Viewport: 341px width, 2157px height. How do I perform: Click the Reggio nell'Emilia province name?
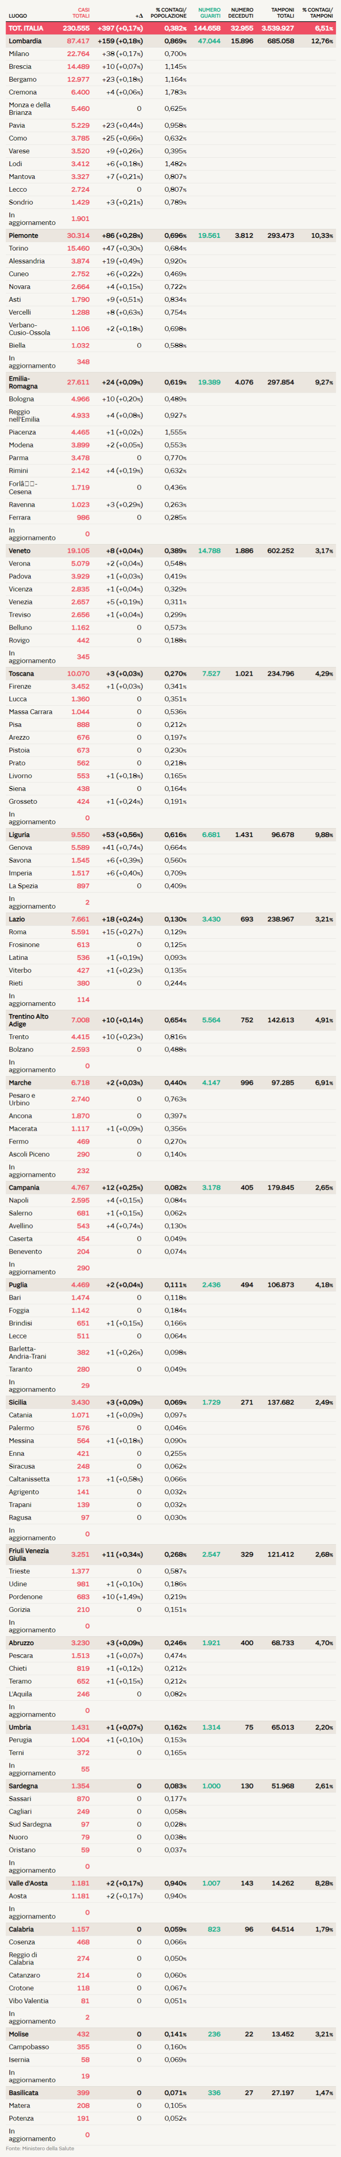click(25, 415)
